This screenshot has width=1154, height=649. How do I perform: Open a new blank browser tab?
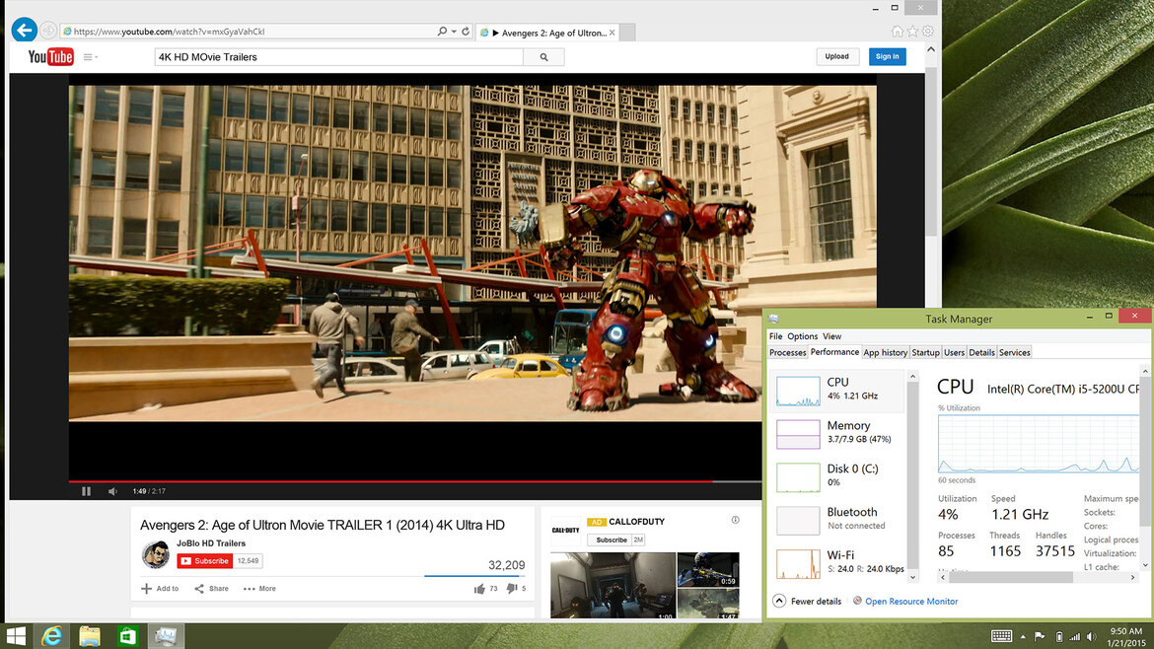pos(627,33)
